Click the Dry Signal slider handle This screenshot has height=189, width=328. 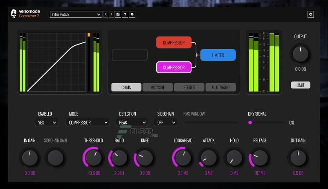point(250,123)
